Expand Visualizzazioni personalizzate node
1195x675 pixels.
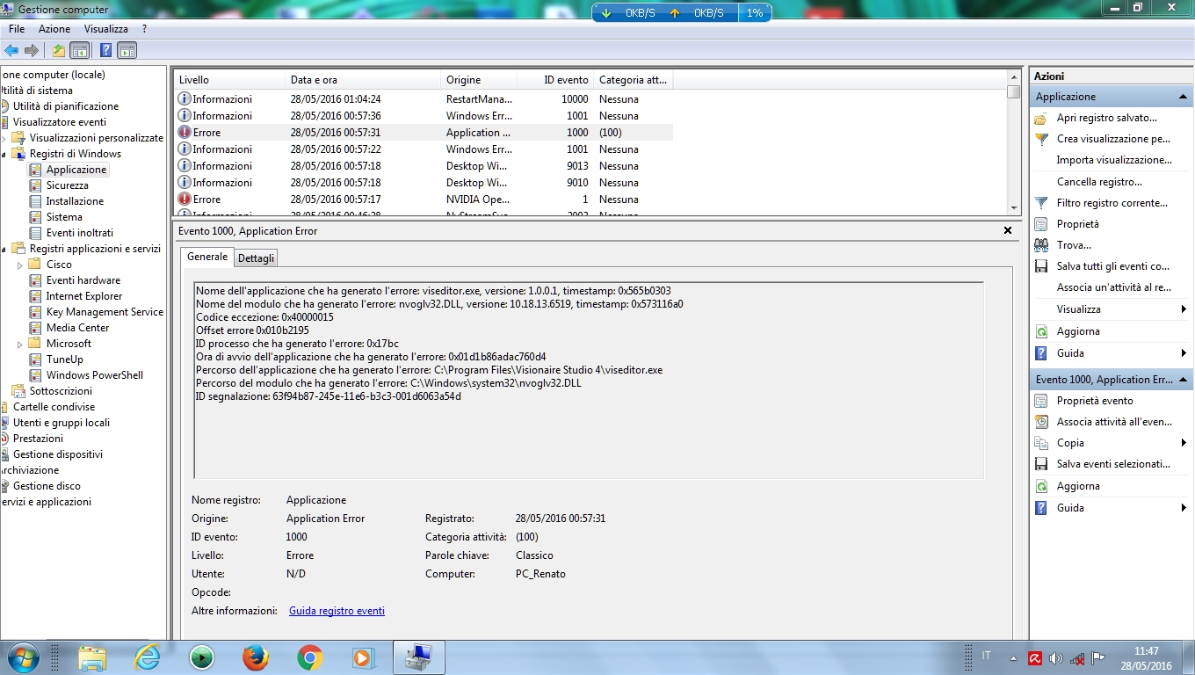pos(4,138)
